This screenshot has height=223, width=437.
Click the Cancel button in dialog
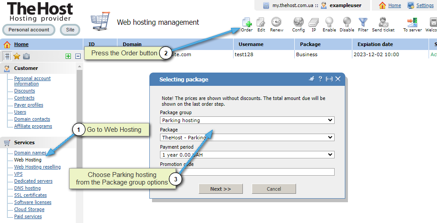coord(274,189)
